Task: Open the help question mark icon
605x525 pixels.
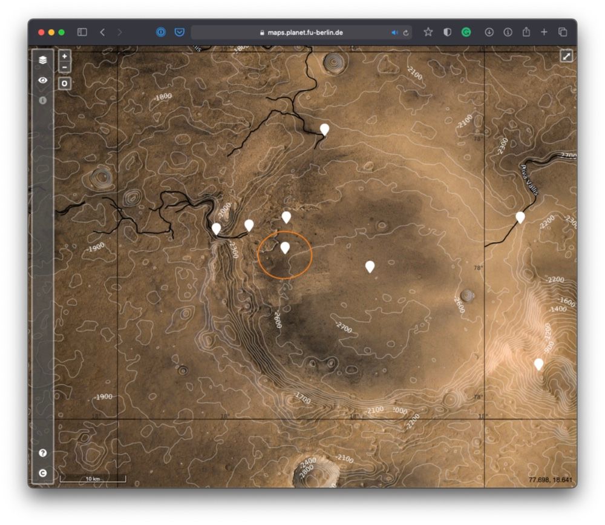Action: point(43,453)
